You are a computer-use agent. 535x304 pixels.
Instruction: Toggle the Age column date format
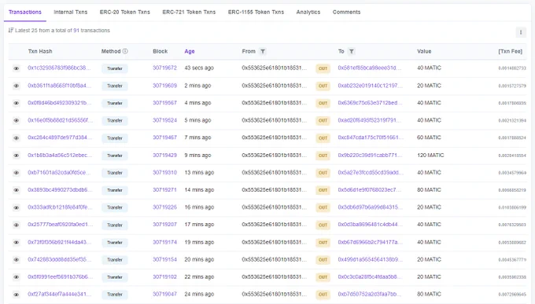190,52
